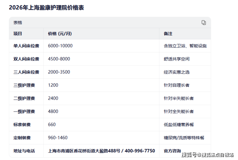Select the 三人间床位费 row label
This screenshot has width=238, height=160.
(x=26, y=72)
